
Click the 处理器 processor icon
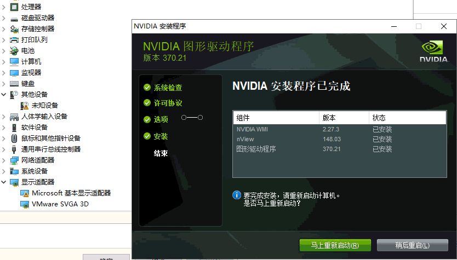(x=14, y=7)
